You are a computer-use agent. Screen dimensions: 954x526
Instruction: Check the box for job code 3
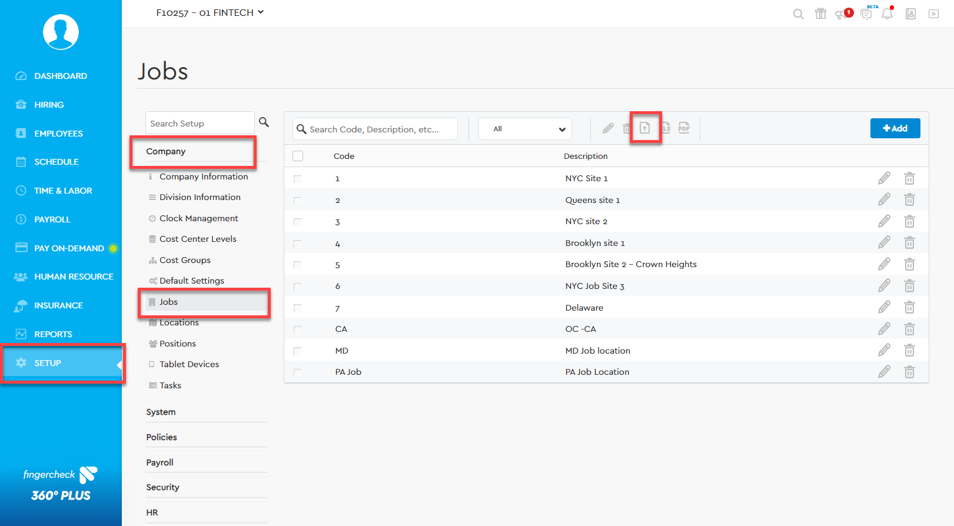[297, 222]
